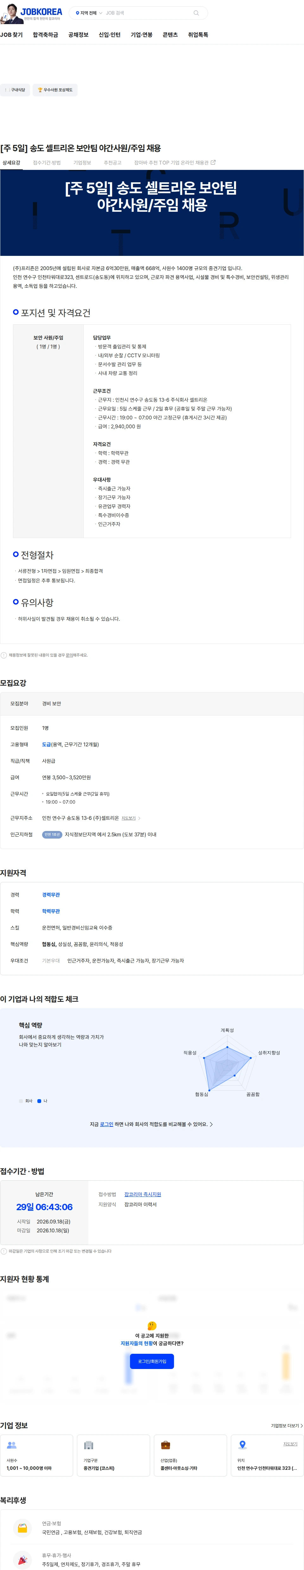Click the 우수사원 포상제도 tag
The width and height of the screenshot is (304, 1570).
coord(55,90)
